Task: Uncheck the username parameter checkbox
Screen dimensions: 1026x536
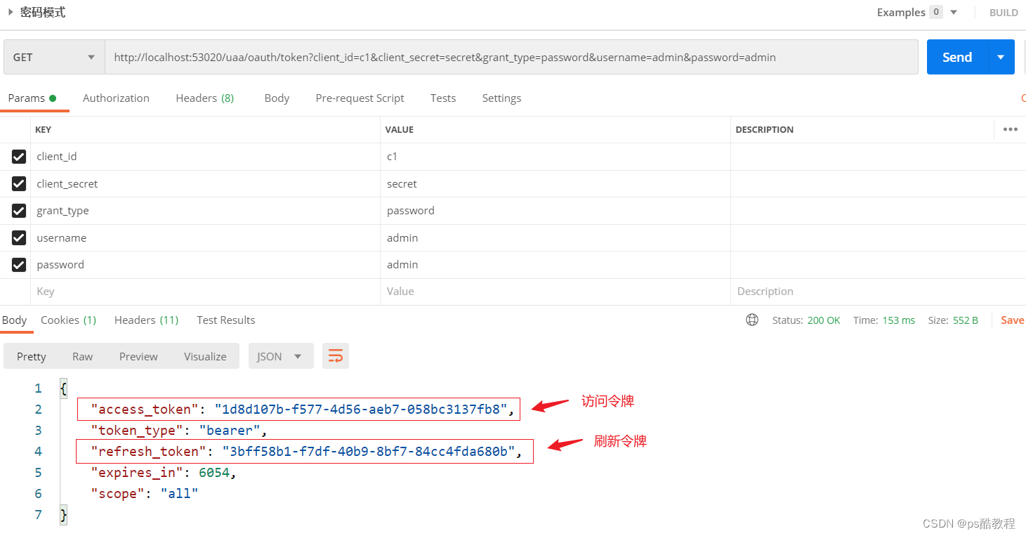Action: click(19, 238)
